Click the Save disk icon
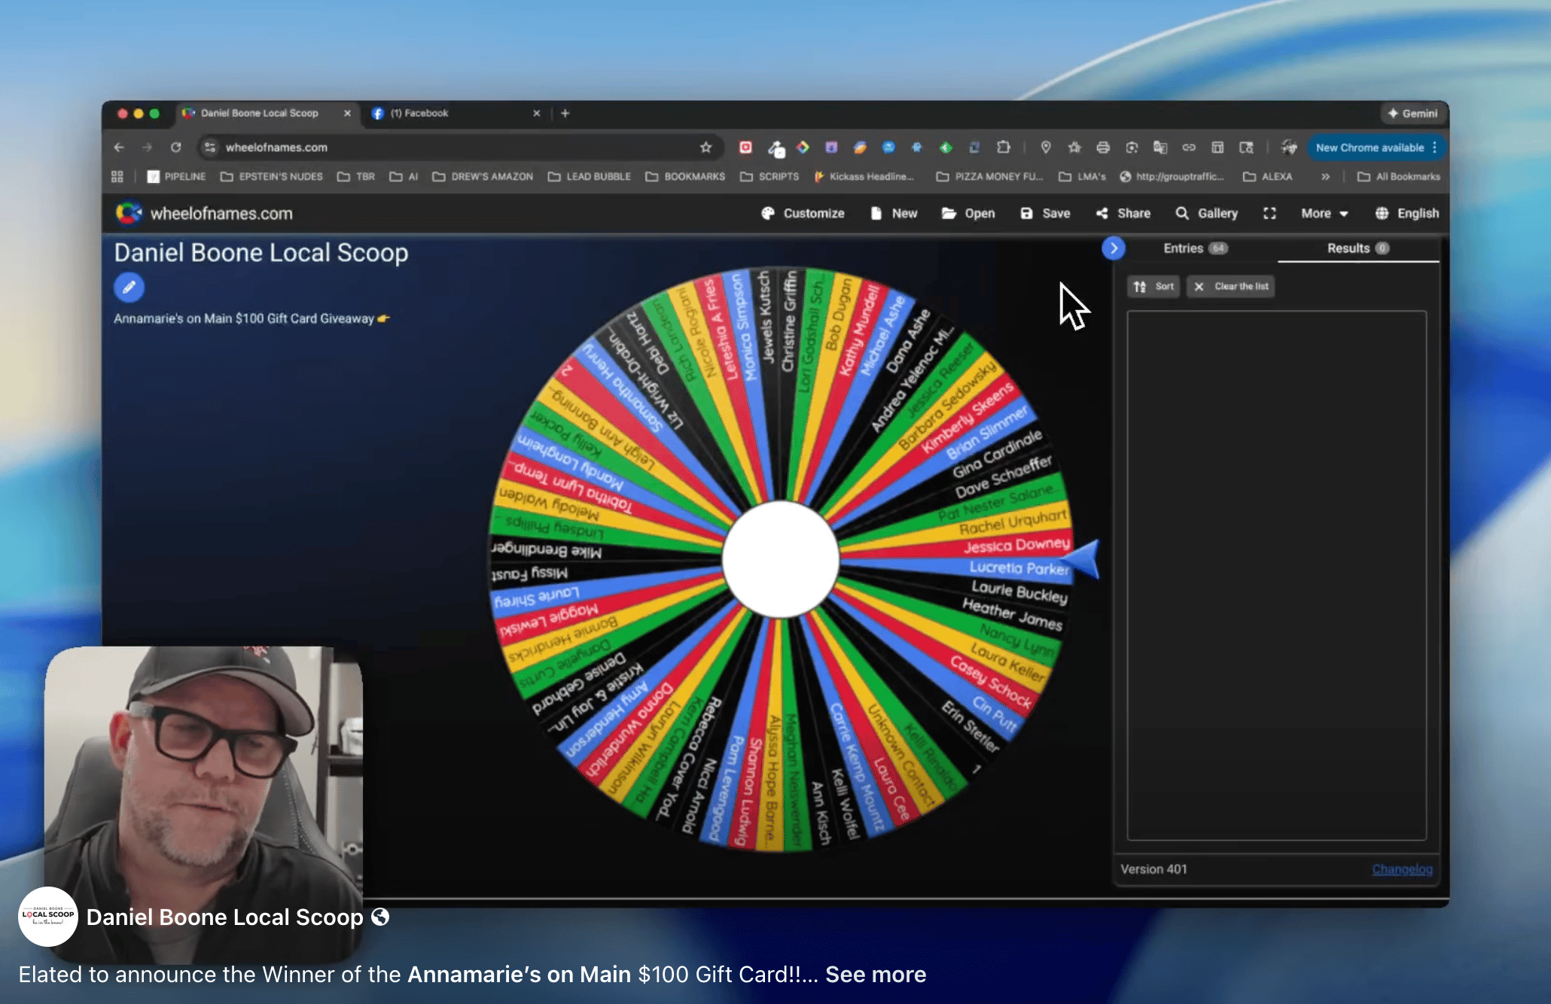The height and width of the screenshot is (1004, 1551). click(x=1026, y=213)
